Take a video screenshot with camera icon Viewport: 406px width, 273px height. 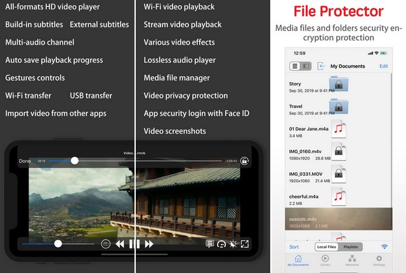click(x=105, y=244)
